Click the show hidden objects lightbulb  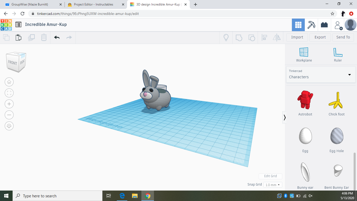226,37
